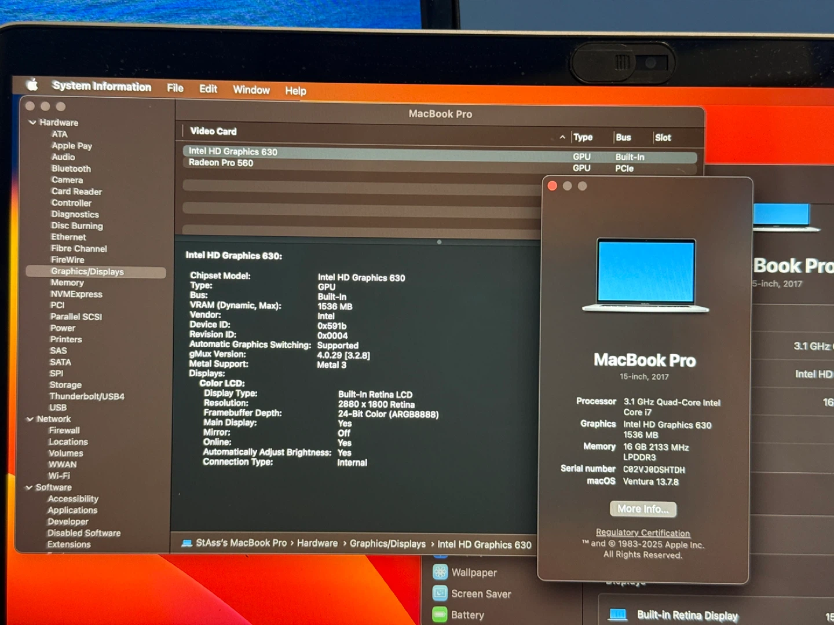Select Disc Burning in the sidebar

click(x=77, y=226)
